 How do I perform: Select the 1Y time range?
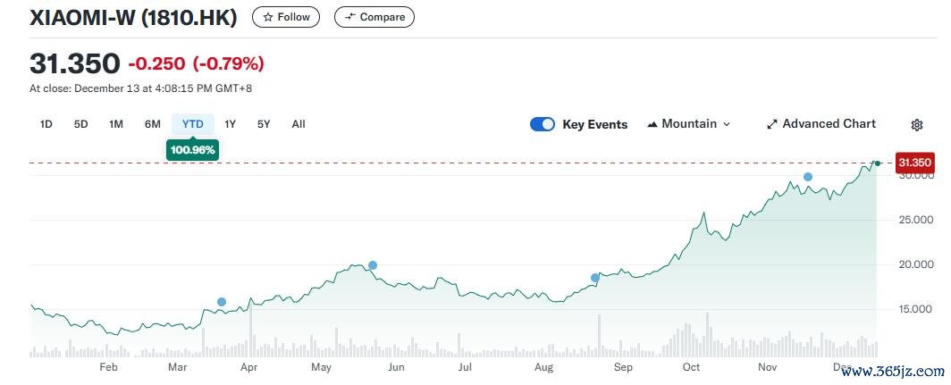pos(230,124)
